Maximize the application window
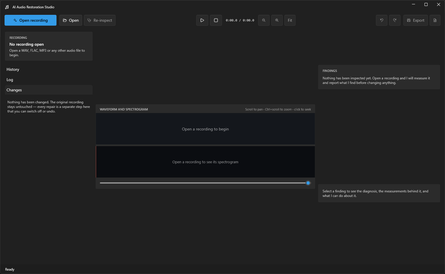Image resolution: width=445 pixels, height=274 pixels. [426, 4]
